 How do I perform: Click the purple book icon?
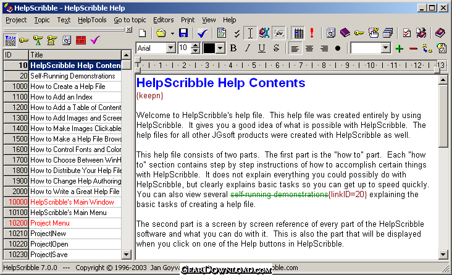pyautogui.click(x=345, y=33)
